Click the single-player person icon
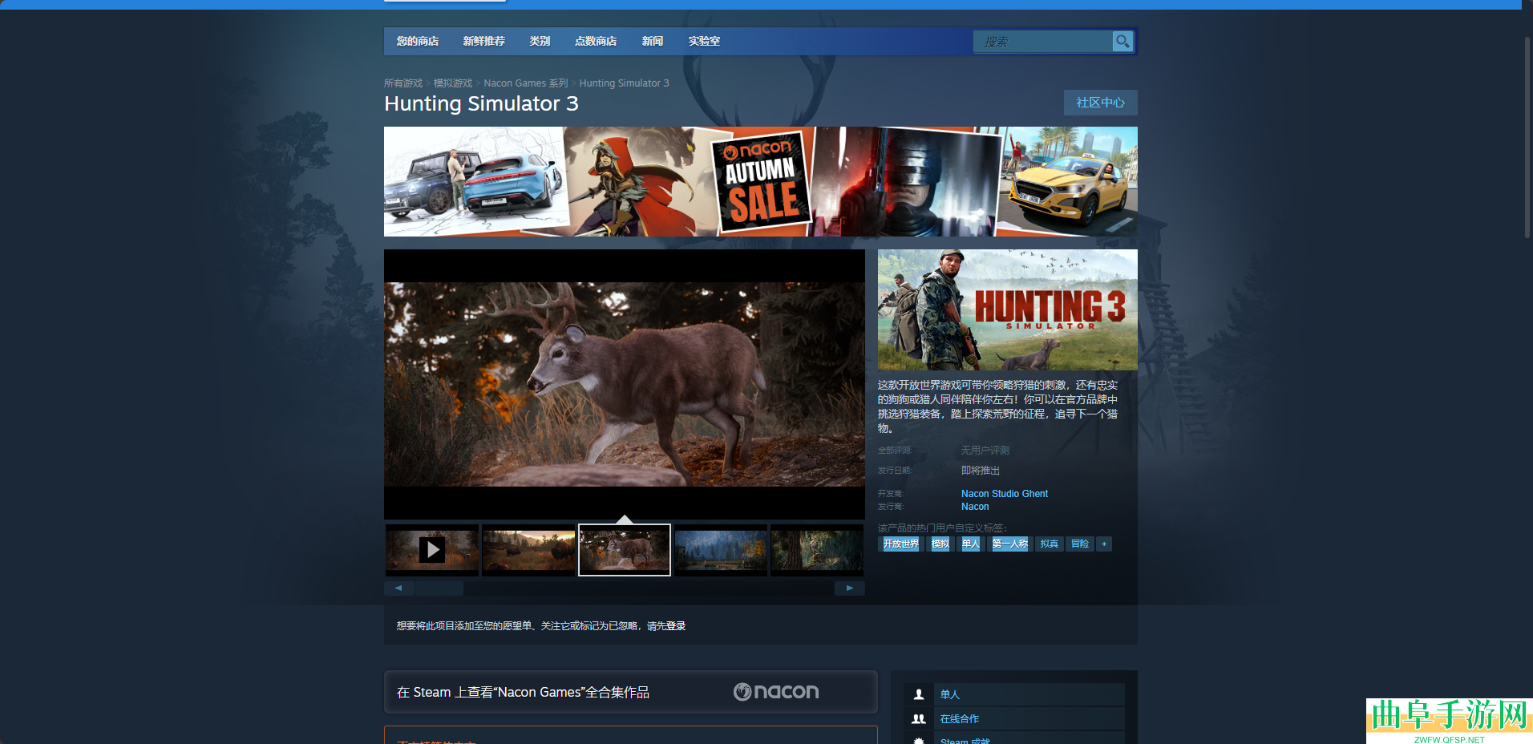The height and width of the screenshot is (744, 1533). (x=919, y=694)
